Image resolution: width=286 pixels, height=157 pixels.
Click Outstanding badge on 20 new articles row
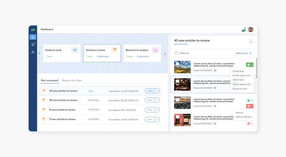[94, 100]
